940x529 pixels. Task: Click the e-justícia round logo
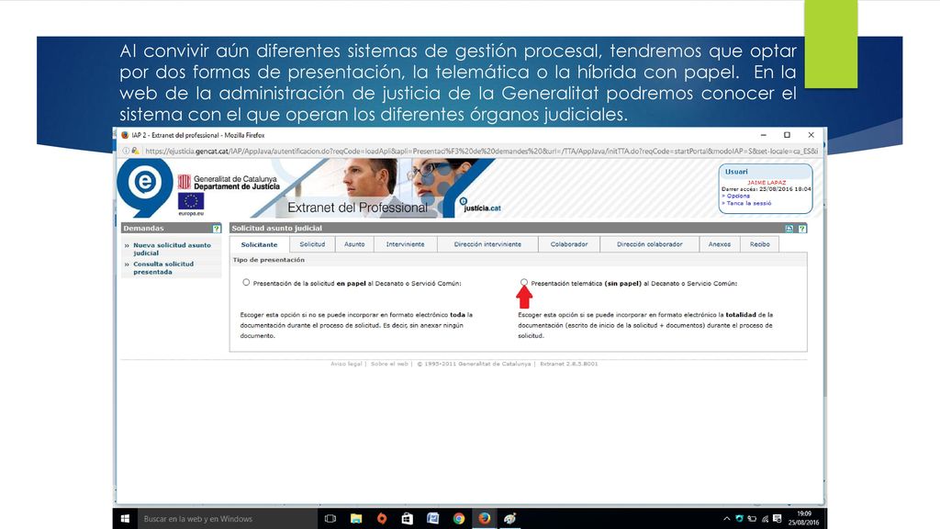(x=144, y=186)
